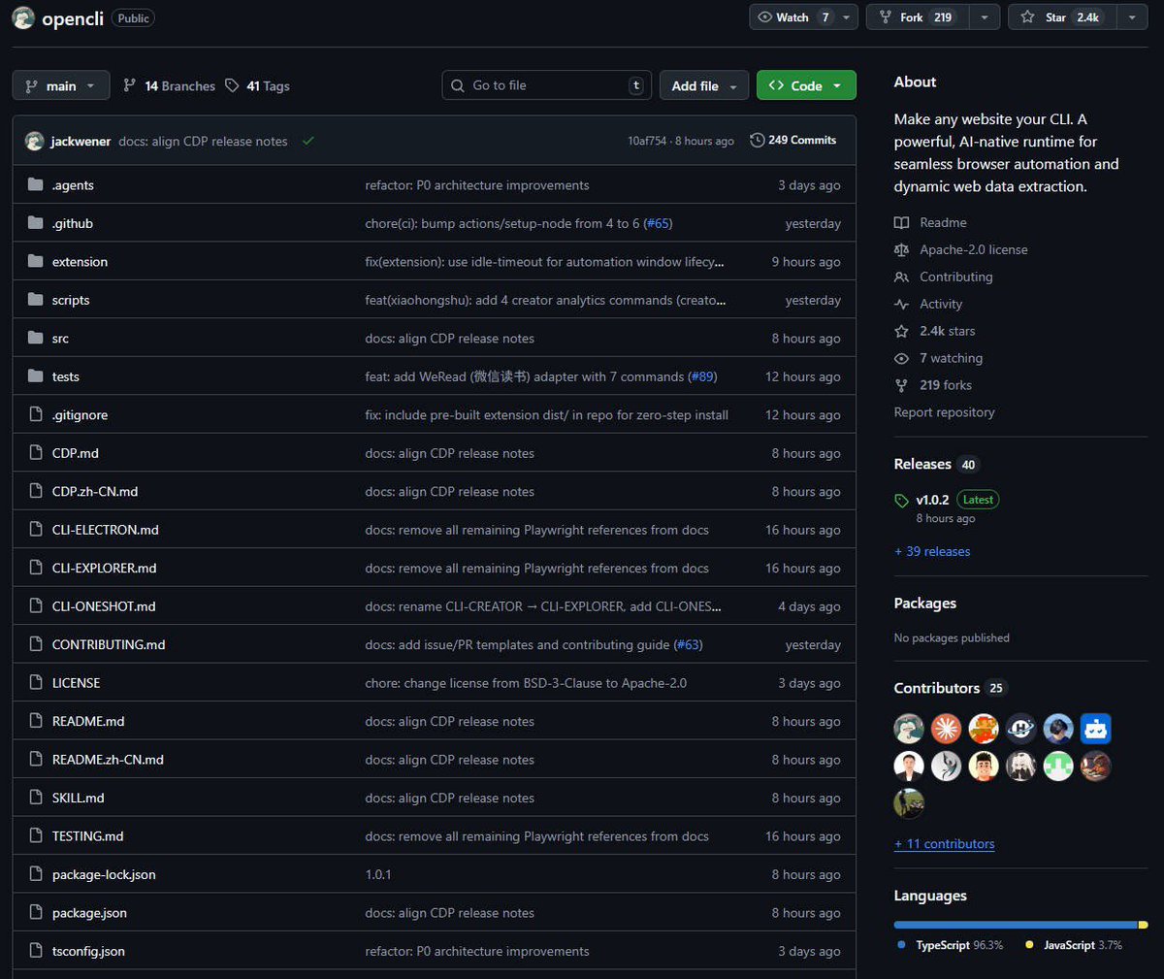This screenshot has width=1164, height=979.
Task: Open pull request #63 link
Action: [x=688, y=644]
